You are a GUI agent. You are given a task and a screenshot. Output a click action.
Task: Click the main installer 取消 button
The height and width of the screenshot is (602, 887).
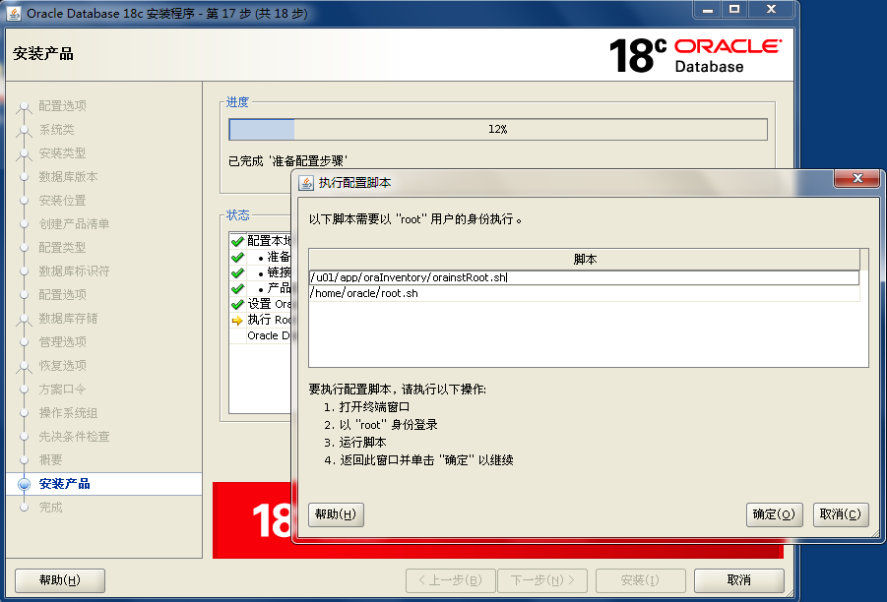738,580
